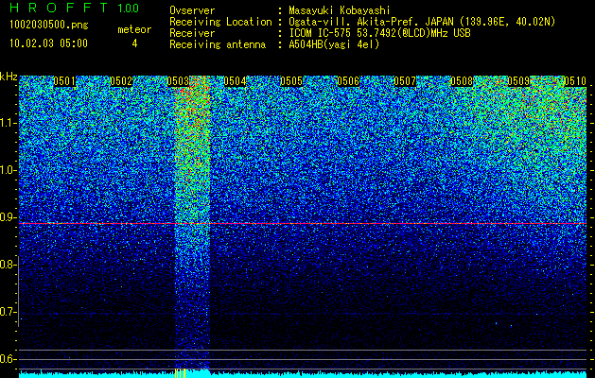Click the 0508 time marker

462,81
